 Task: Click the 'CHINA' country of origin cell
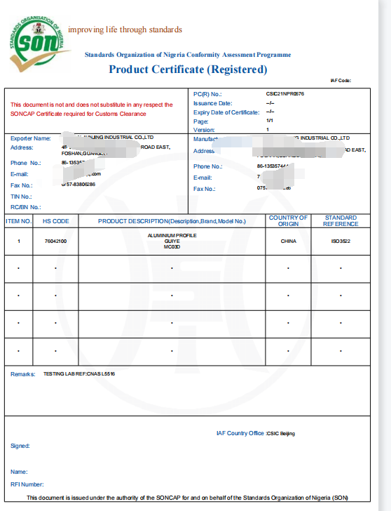[x=289, y=241]
